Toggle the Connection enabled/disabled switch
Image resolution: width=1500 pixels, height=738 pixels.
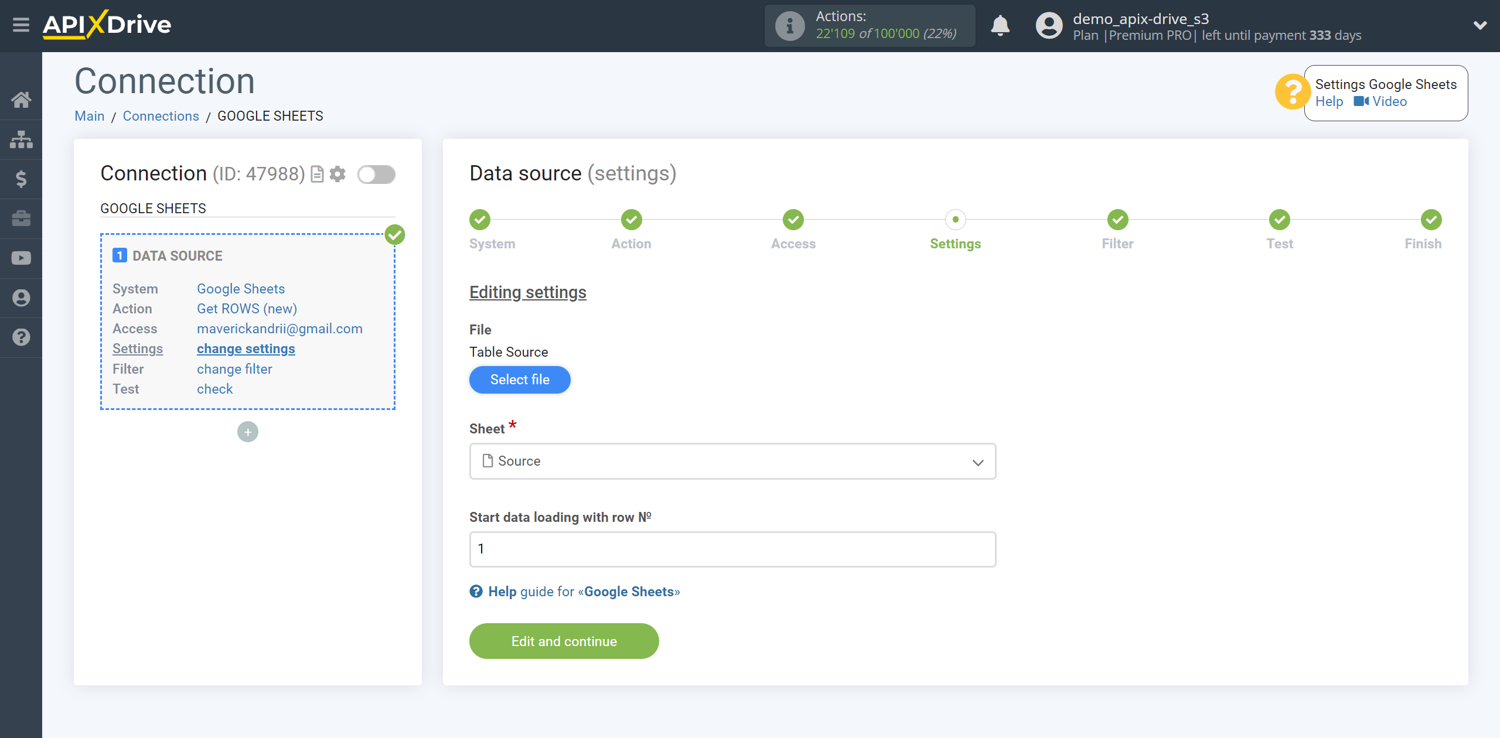tap(377, 174)
